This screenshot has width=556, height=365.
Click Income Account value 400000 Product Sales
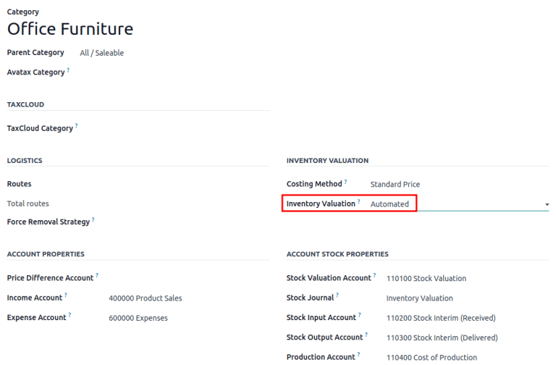(145, 298)
